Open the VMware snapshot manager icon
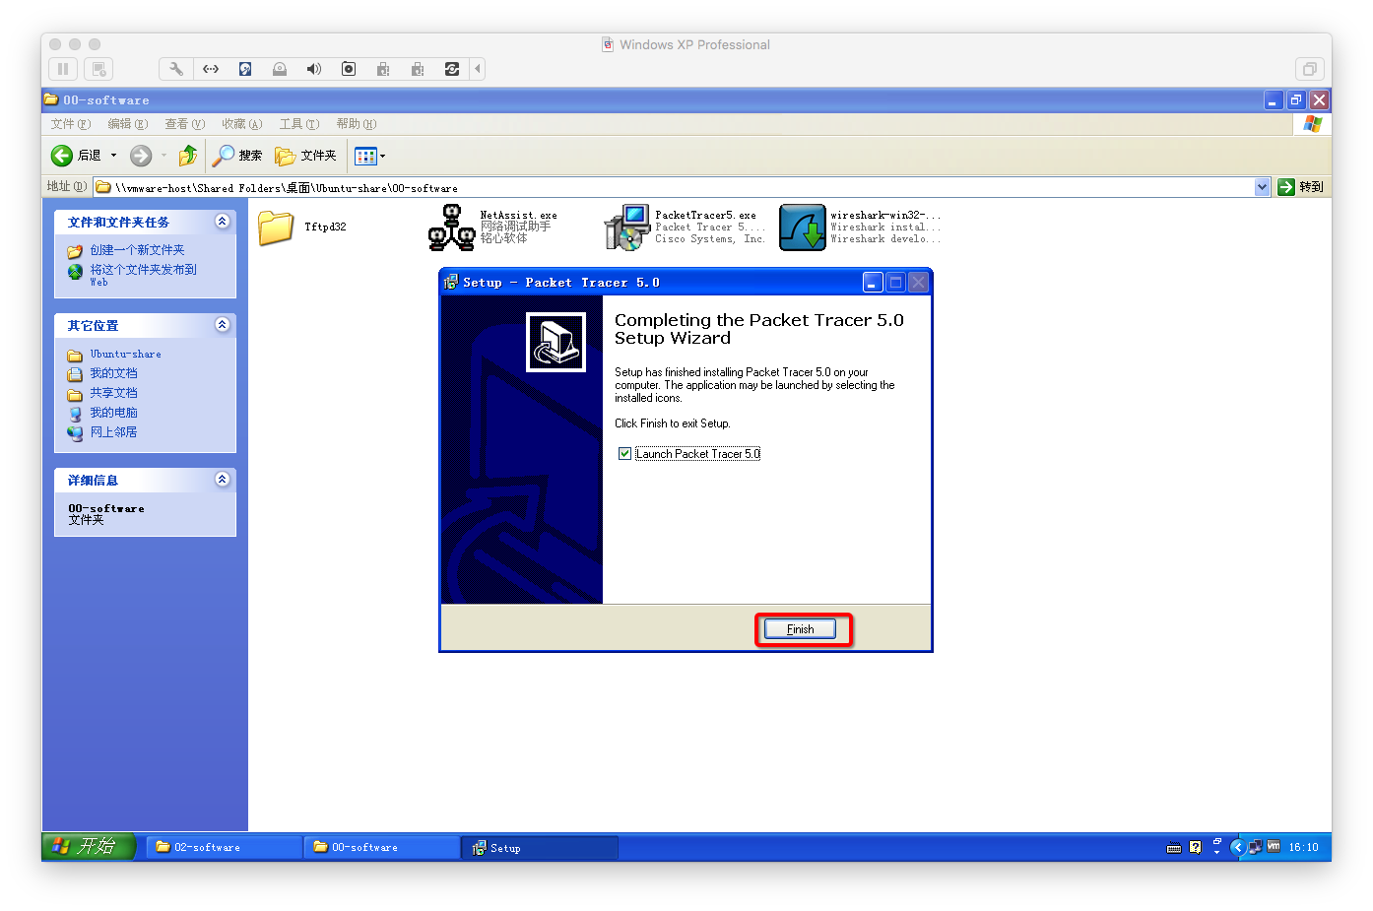Screen dimensions: 1373x911 [98, 69]
